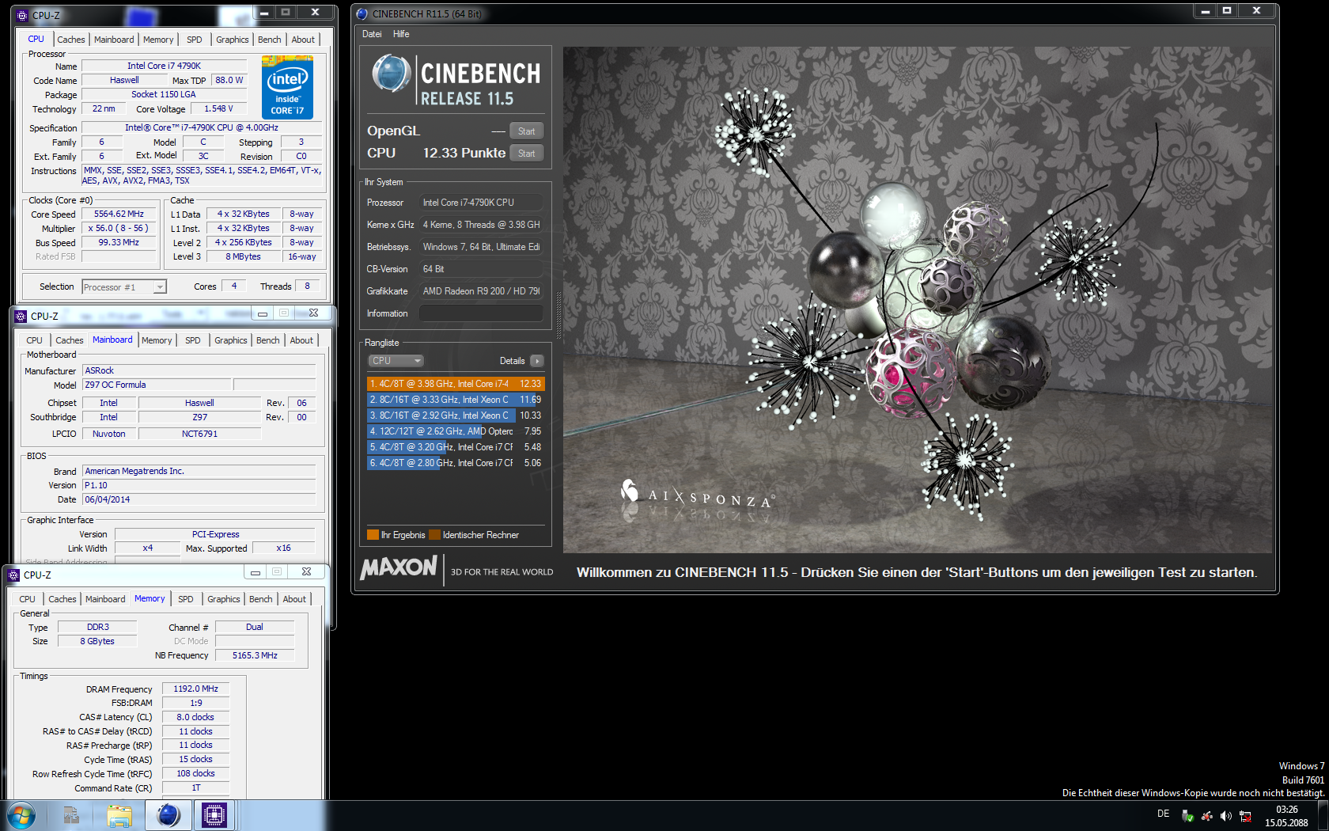Click the Core Voltage value 1.548 V
Image resolution: width=1329 pixels, height=831 pixels.
coord(218,108)
